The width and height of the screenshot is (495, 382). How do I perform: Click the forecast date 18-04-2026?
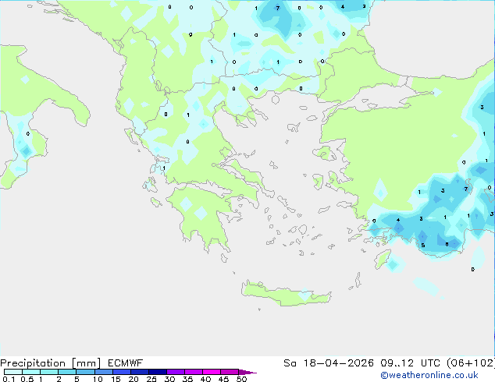338,363
